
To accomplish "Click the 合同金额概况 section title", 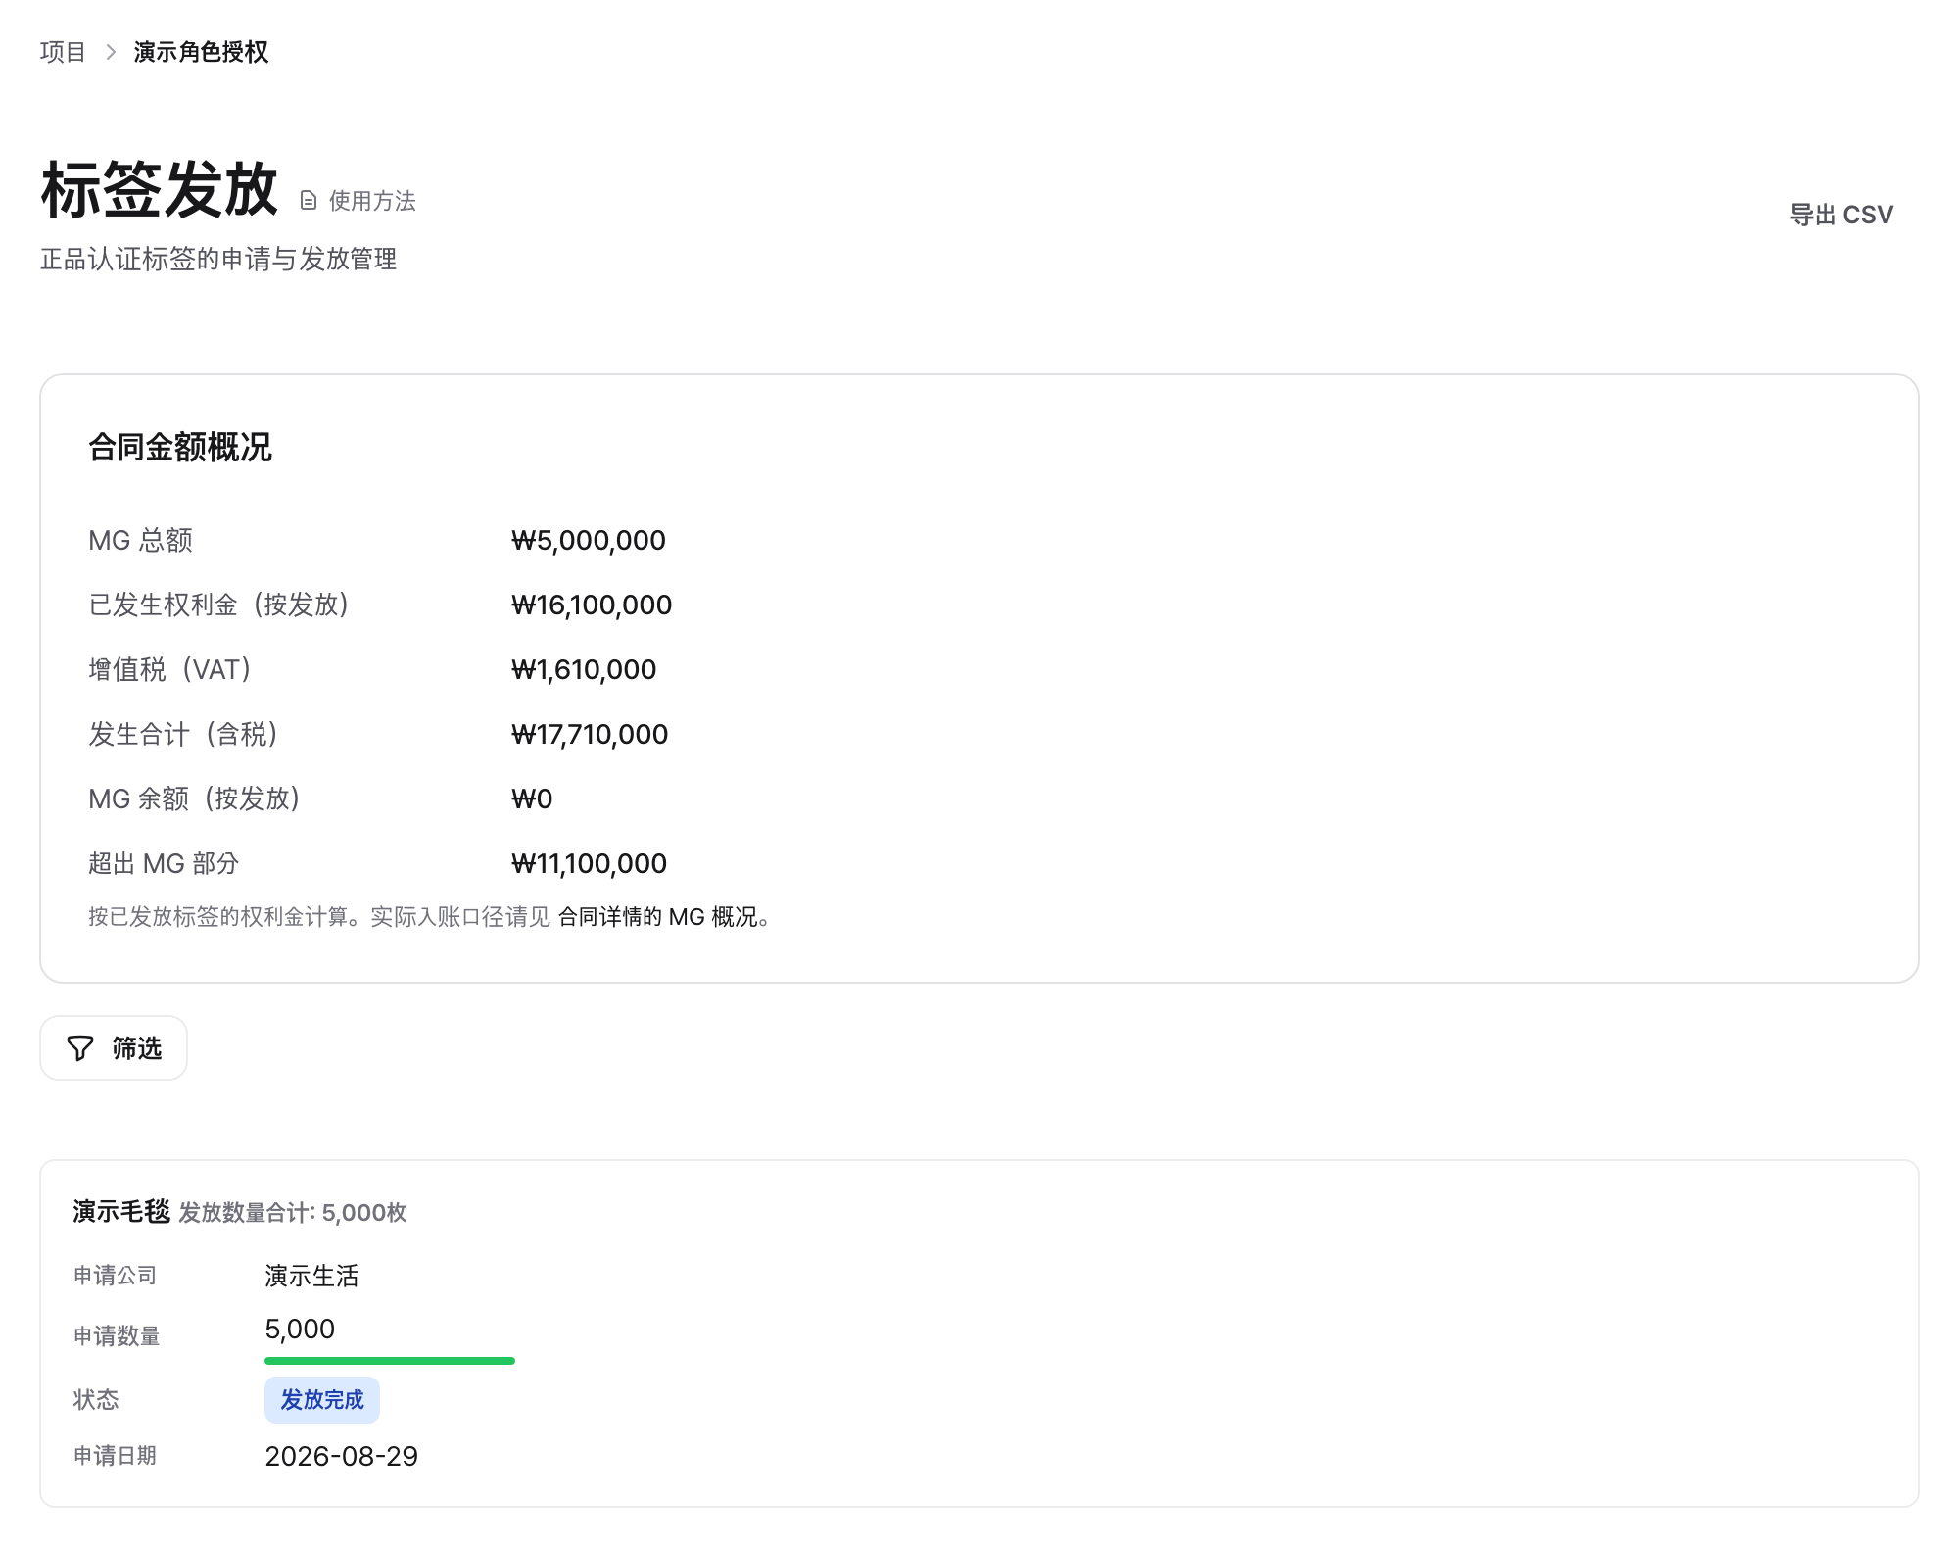I will [180, 447].
